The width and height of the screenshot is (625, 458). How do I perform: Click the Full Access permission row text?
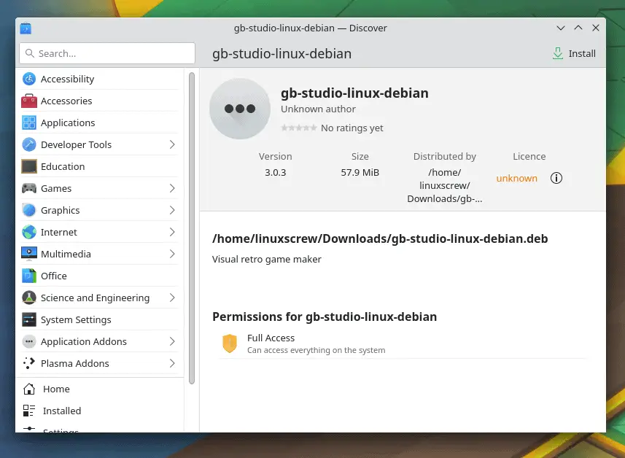(x=316, y=343)
